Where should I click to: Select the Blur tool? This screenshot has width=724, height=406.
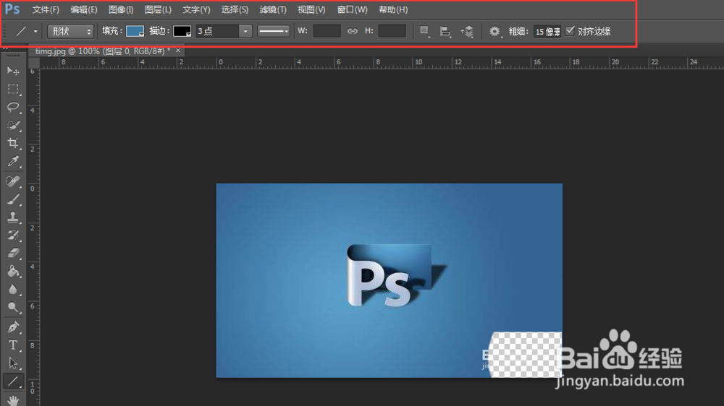tap(13, 290)
